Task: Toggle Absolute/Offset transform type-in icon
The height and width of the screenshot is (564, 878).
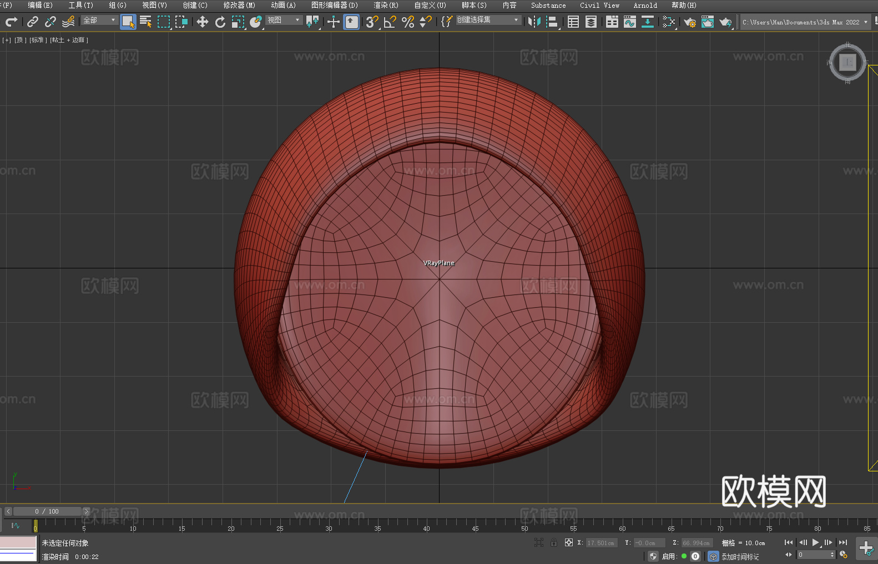Action: coord(568,542)
